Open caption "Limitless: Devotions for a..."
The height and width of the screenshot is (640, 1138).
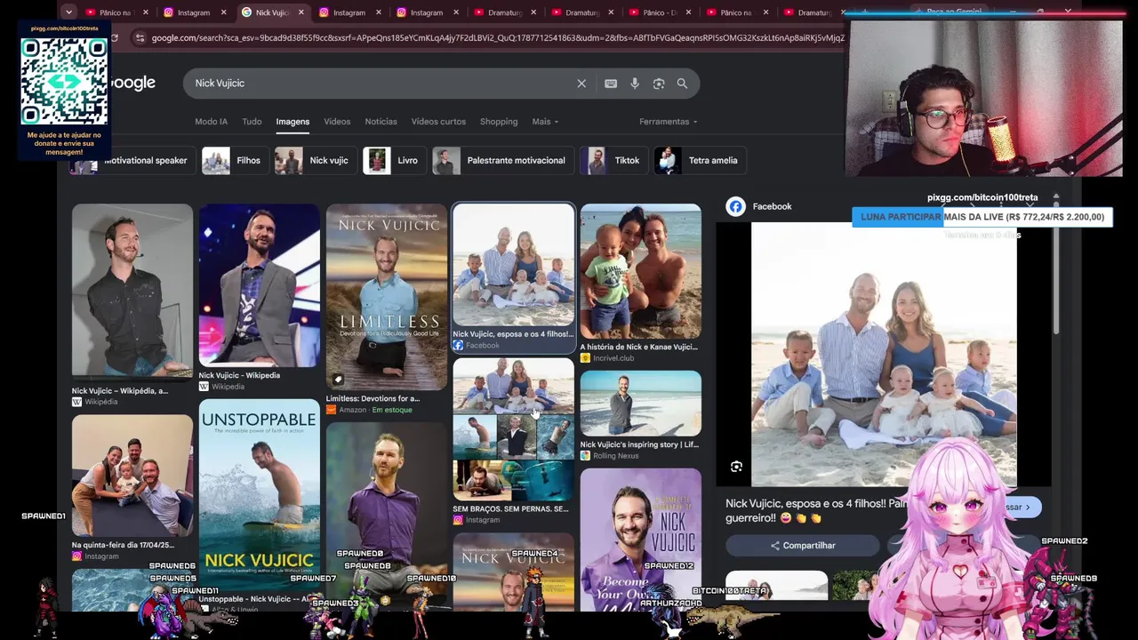point(373,398)
